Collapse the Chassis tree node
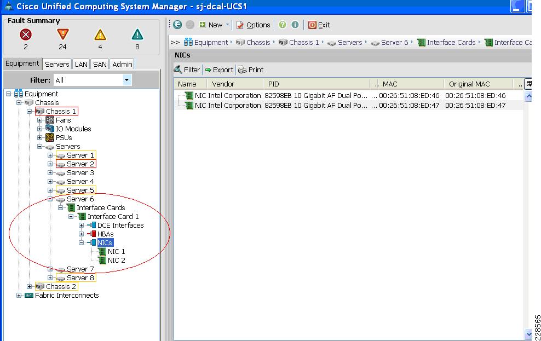Viewport: 541px width, 341px height. point(19,102)
